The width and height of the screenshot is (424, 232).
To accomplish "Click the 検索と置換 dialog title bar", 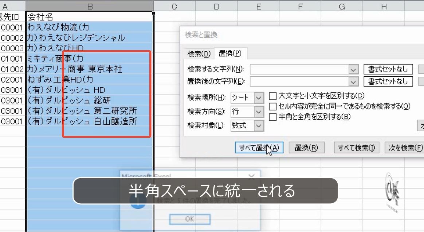I will (x=302, y=35).
